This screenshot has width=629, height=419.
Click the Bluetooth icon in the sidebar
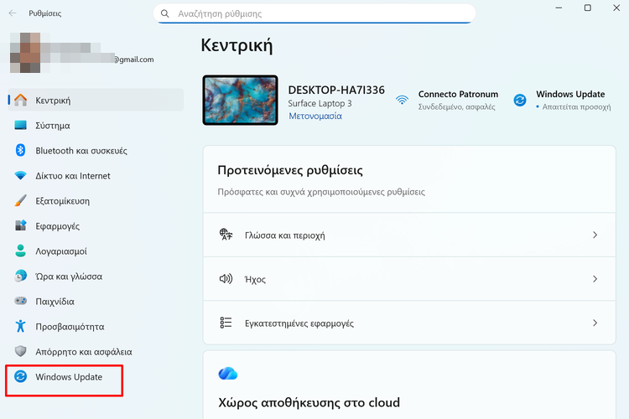(x=21, y=151)
